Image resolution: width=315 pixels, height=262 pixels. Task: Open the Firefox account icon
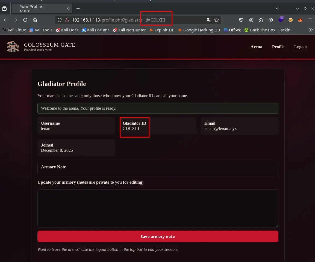(x=251, y=20)
